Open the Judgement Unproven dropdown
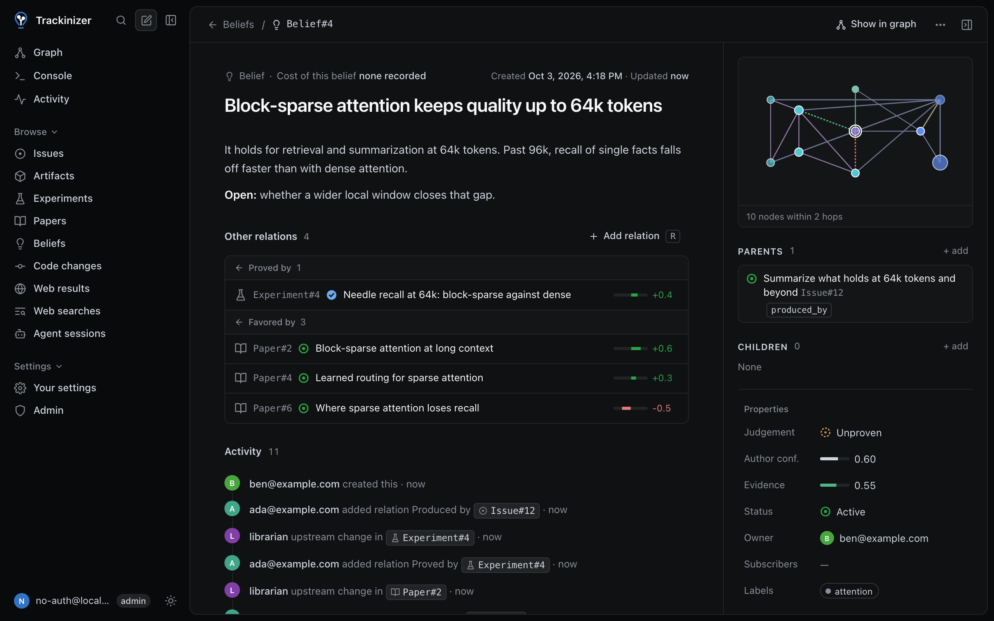This screenshot has height=621, width=994. [851, 432]
